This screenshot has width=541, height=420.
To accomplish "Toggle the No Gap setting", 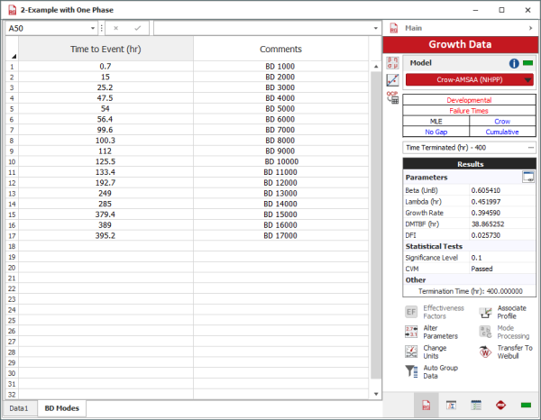I will click(436, 131).
